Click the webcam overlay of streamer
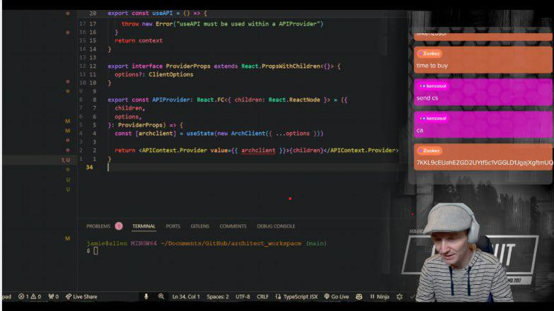 coord(463,252)
